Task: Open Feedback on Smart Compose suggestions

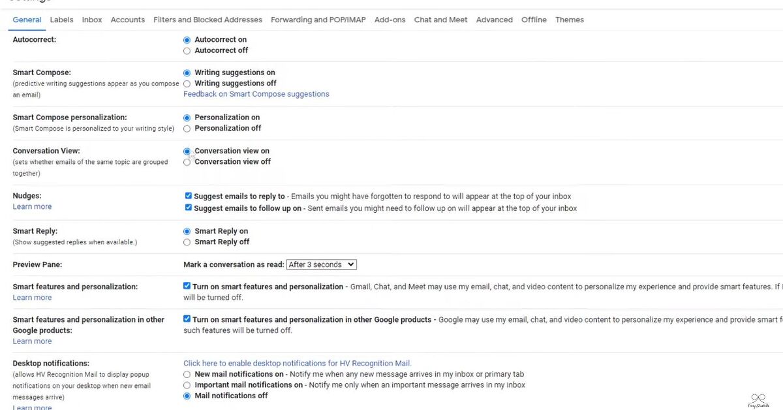Action: point(256,93)
